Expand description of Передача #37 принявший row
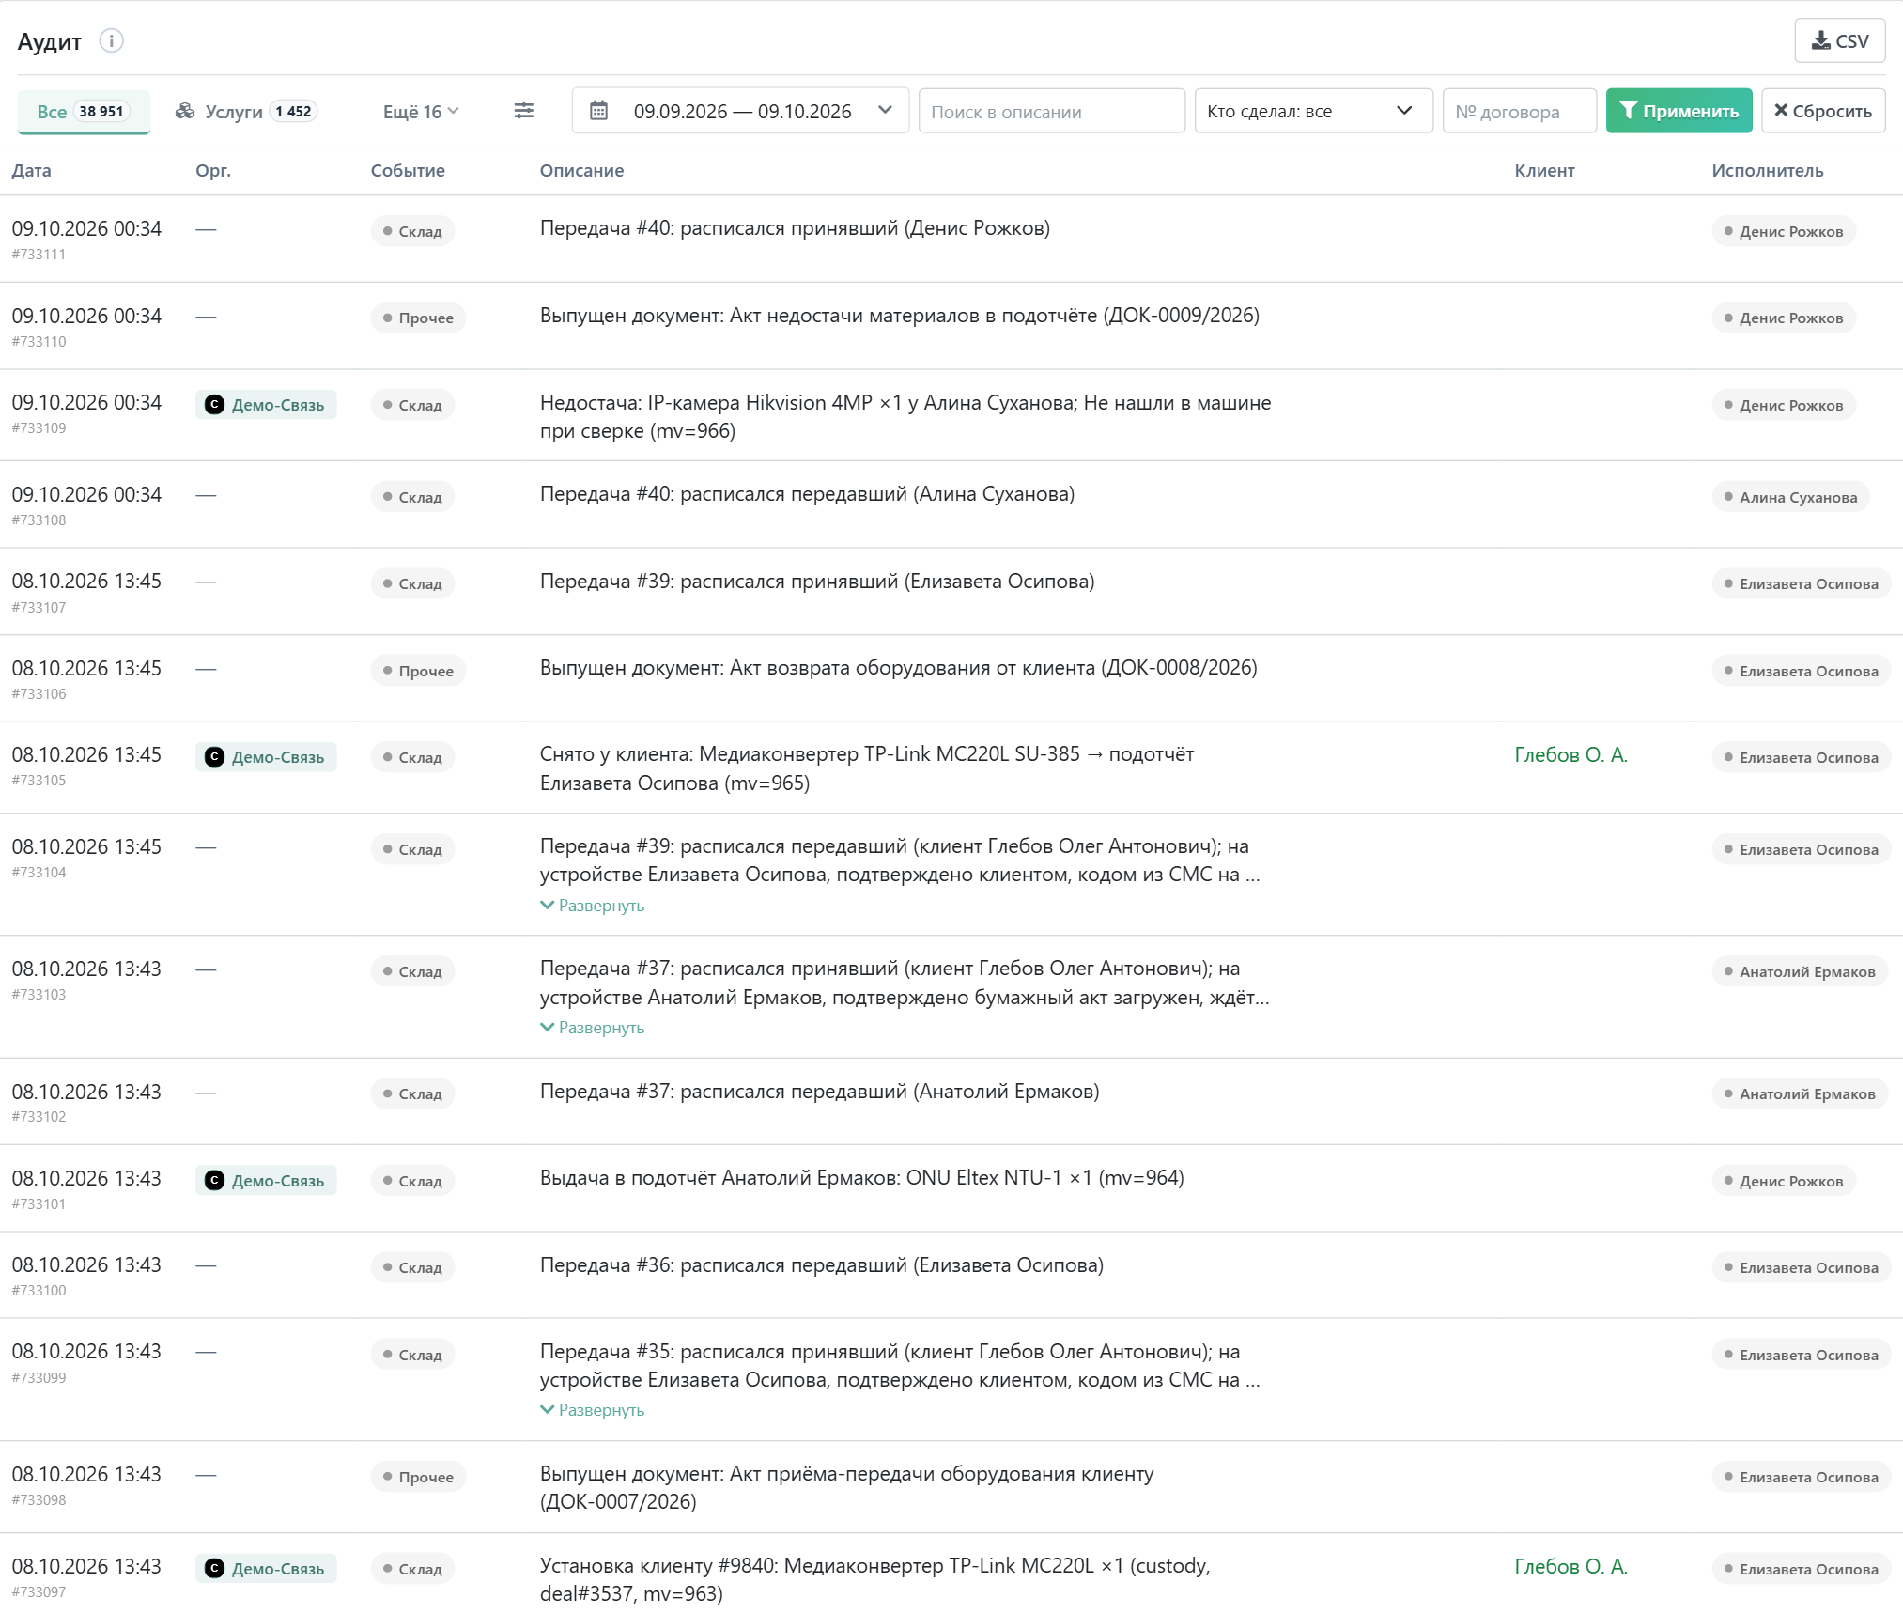Image resolution: width=1903 pixels, height=1613 pixels. 593,1028
